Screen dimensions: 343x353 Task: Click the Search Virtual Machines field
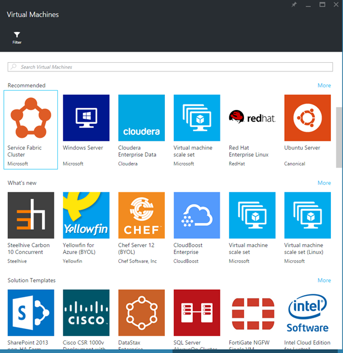click(x=170, y=67)
